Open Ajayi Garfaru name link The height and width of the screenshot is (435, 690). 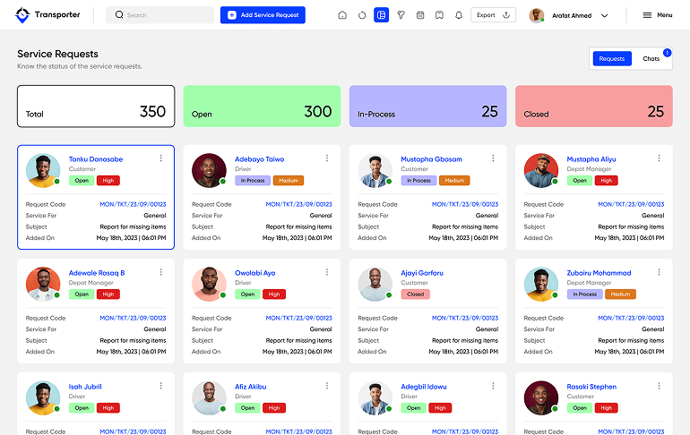[x=421, y=273]
